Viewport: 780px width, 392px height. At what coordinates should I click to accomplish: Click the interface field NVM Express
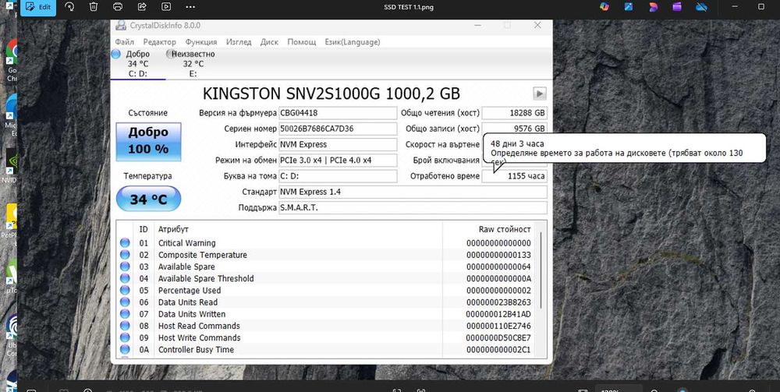click(338, 145)
